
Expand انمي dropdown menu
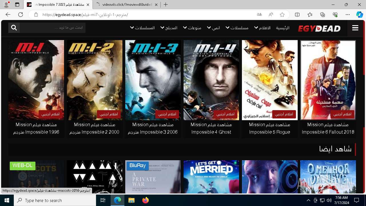point(214,28)
